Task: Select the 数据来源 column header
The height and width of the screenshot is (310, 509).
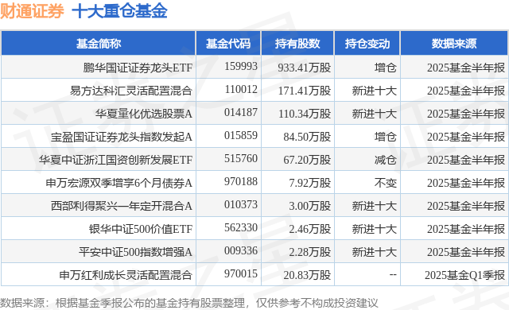Action: pyautogui.click(x=454, y=44)
